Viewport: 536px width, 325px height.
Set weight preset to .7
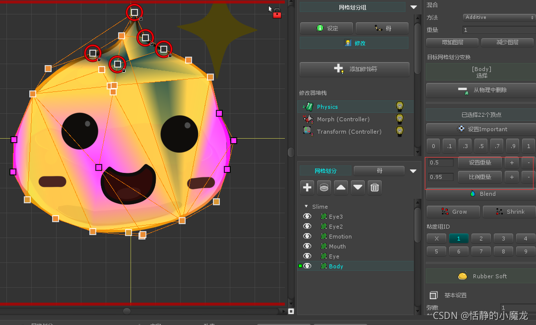point(497,146)
